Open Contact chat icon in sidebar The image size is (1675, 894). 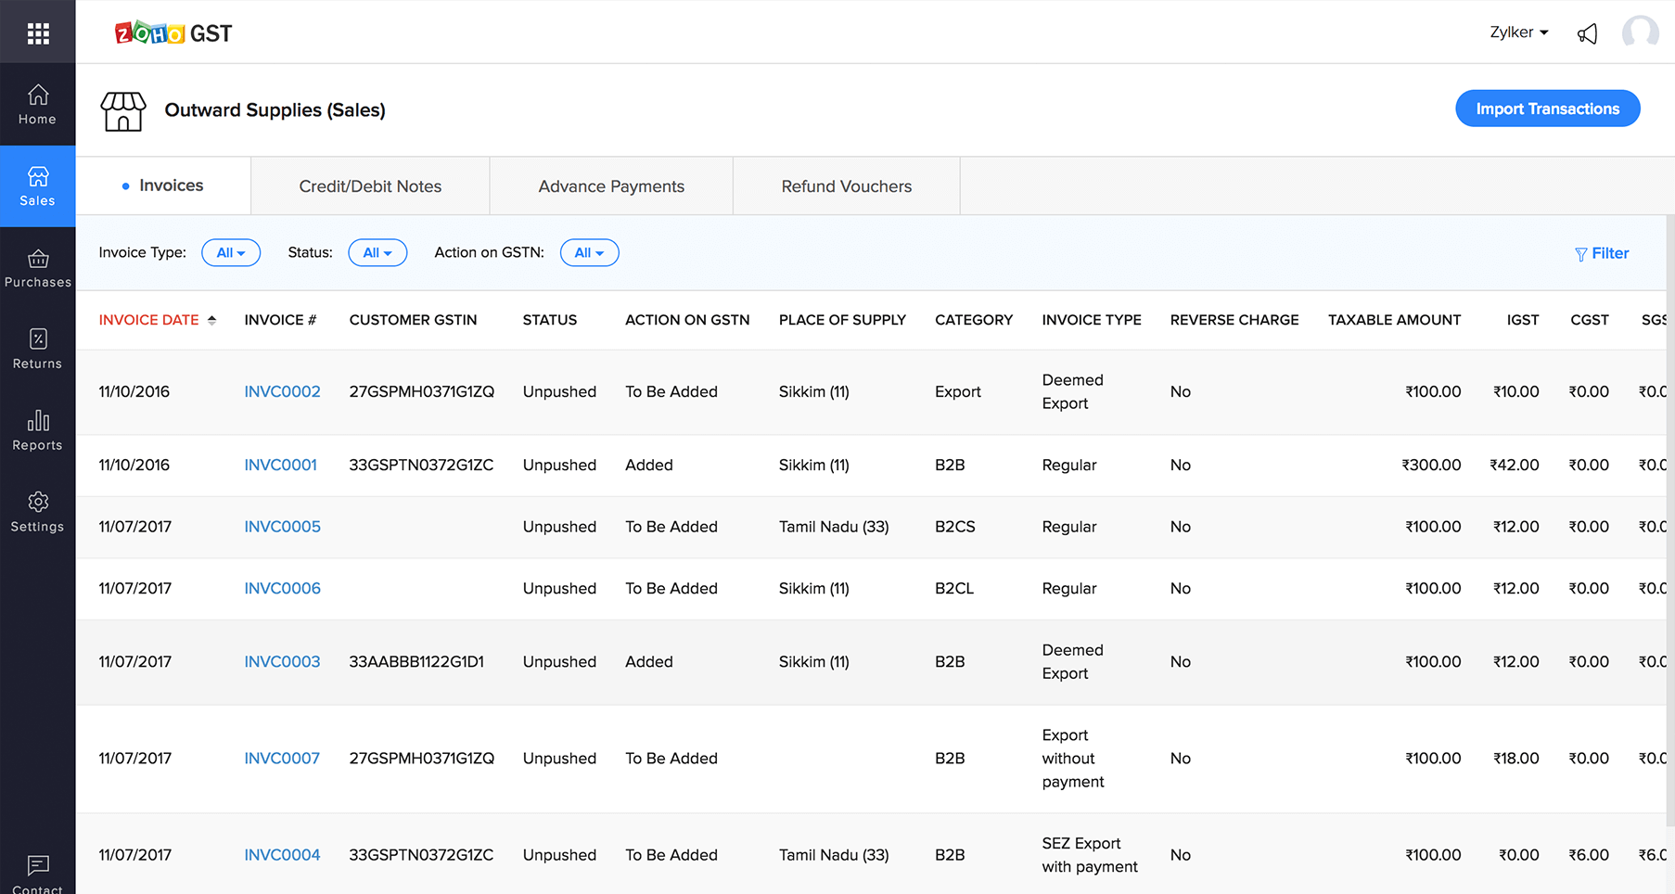[37, 872]
